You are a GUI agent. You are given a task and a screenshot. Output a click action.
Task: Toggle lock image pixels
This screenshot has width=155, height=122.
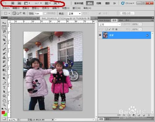coord(110,29)
